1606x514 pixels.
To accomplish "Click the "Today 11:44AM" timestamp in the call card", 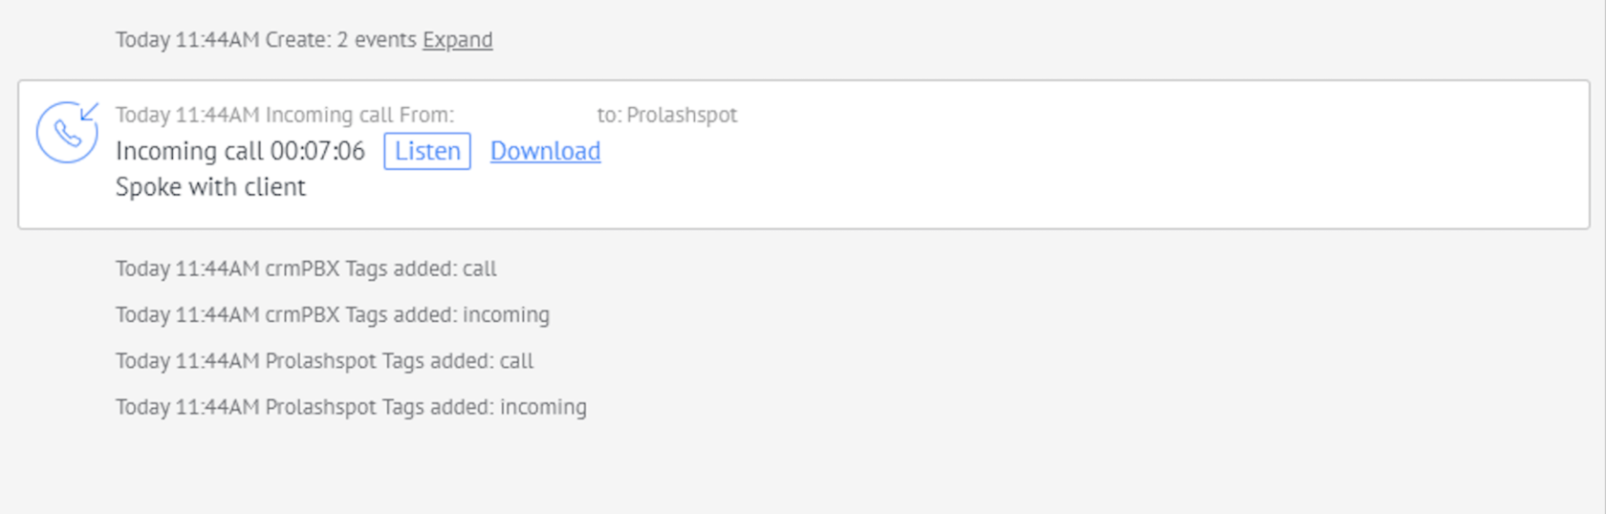I will [187, 116].
